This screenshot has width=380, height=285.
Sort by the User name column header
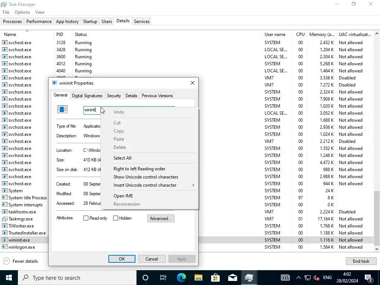point(277,35)
